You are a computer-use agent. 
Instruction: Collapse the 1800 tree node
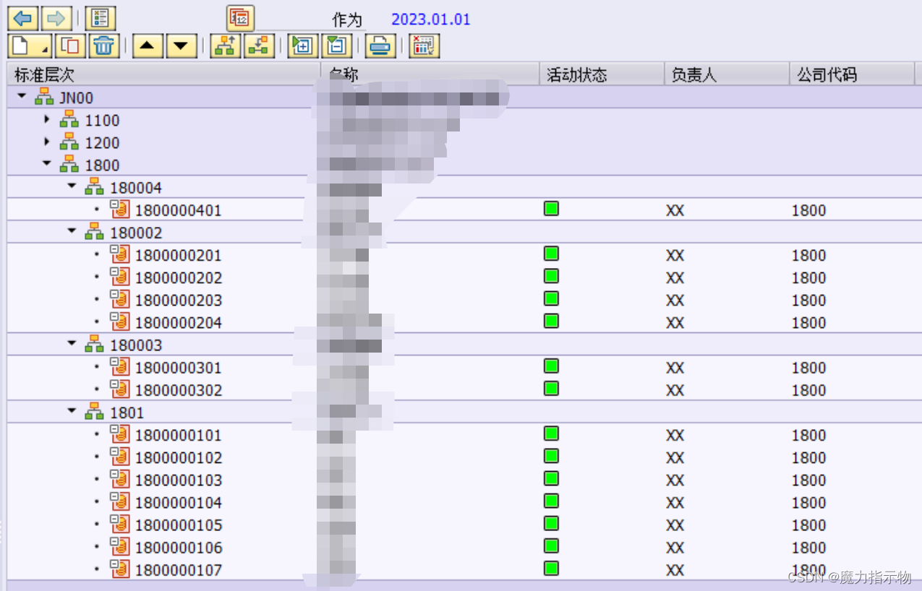pyautogui.click(x=46, y=165)
